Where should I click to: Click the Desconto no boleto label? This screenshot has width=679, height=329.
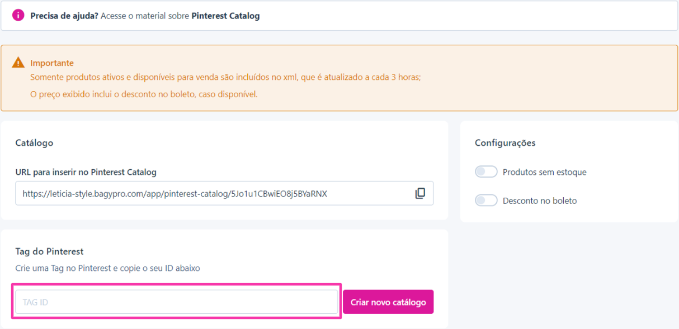(540, 201)
